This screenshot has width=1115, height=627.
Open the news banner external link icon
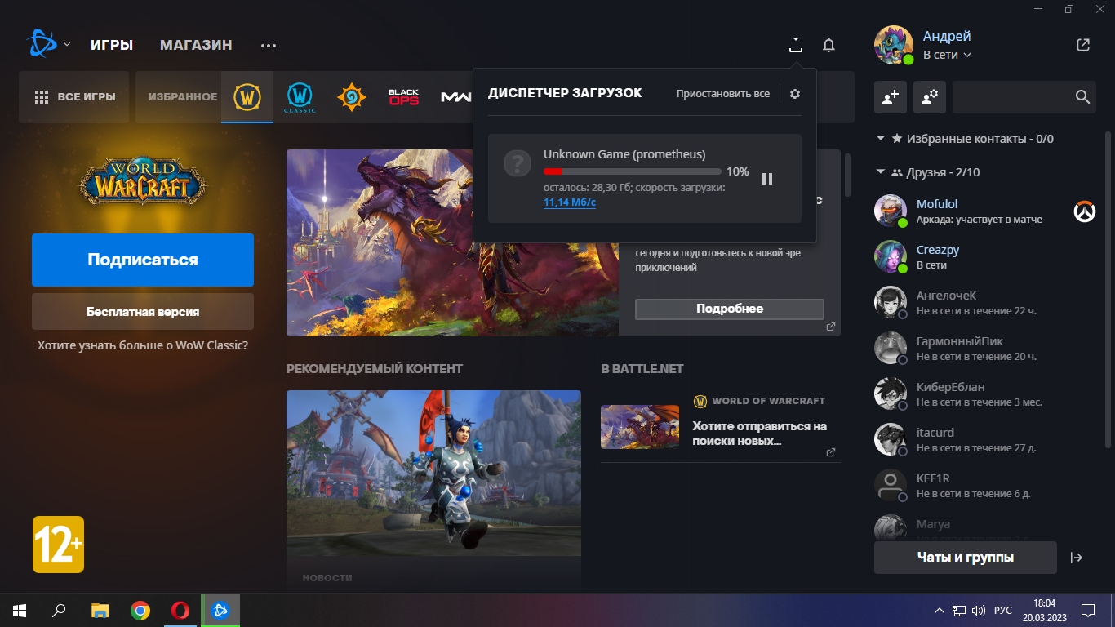[831, 327]
